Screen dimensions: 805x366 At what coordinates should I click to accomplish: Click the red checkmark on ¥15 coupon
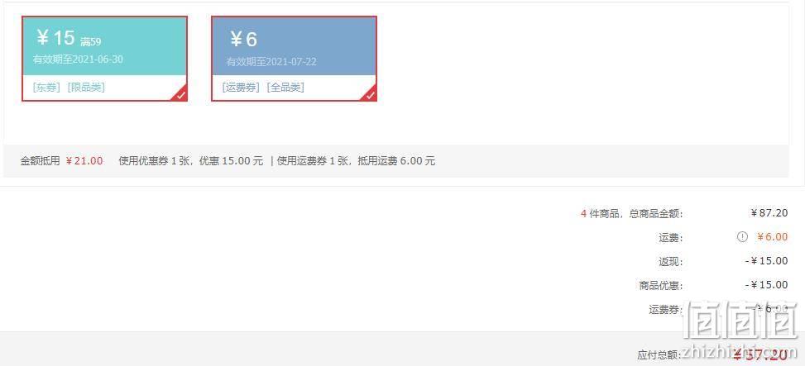181,95
